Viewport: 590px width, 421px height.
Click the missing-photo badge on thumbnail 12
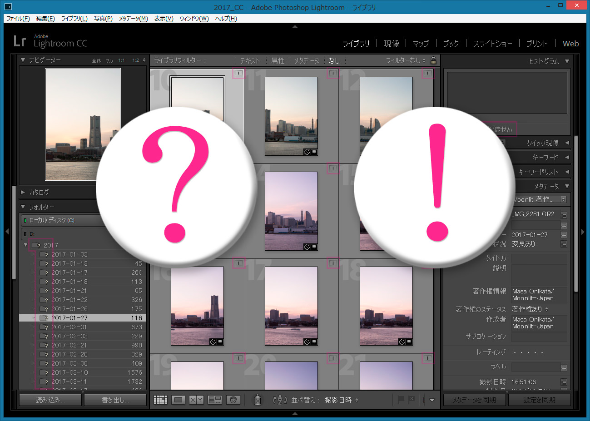coord(427,73)
